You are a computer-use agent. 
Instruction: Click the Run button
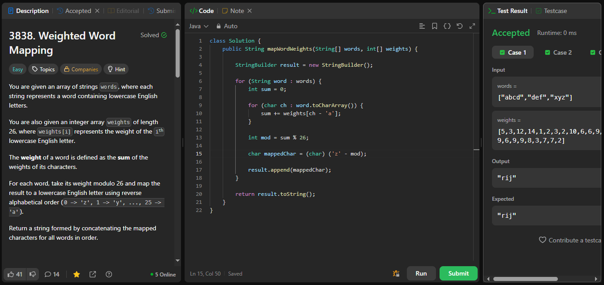click(421, 273)
